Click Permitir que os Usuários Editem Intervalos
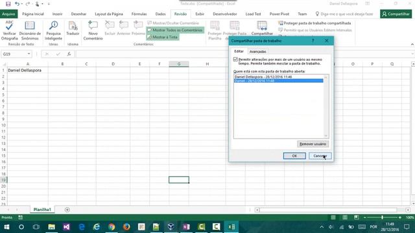The height and width of the screenshot is (233, 415). click(x=315, y=30)
